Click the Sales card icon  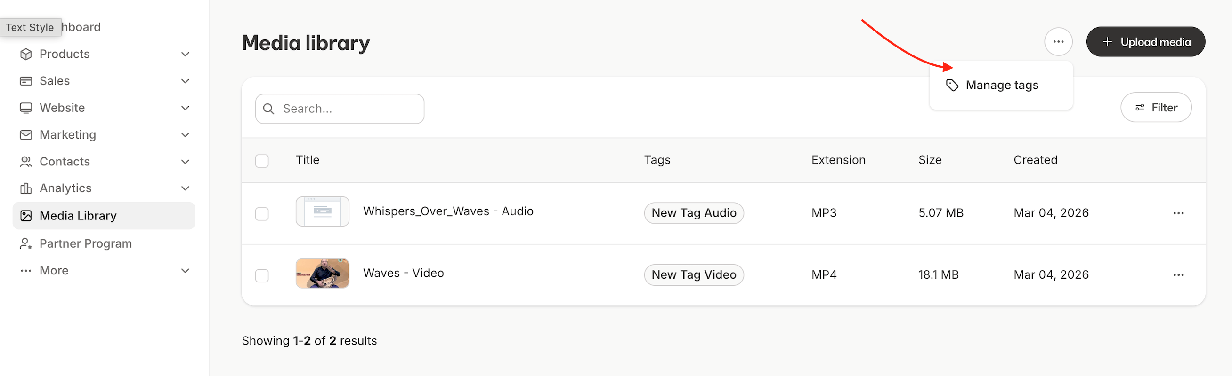[26, 81]
